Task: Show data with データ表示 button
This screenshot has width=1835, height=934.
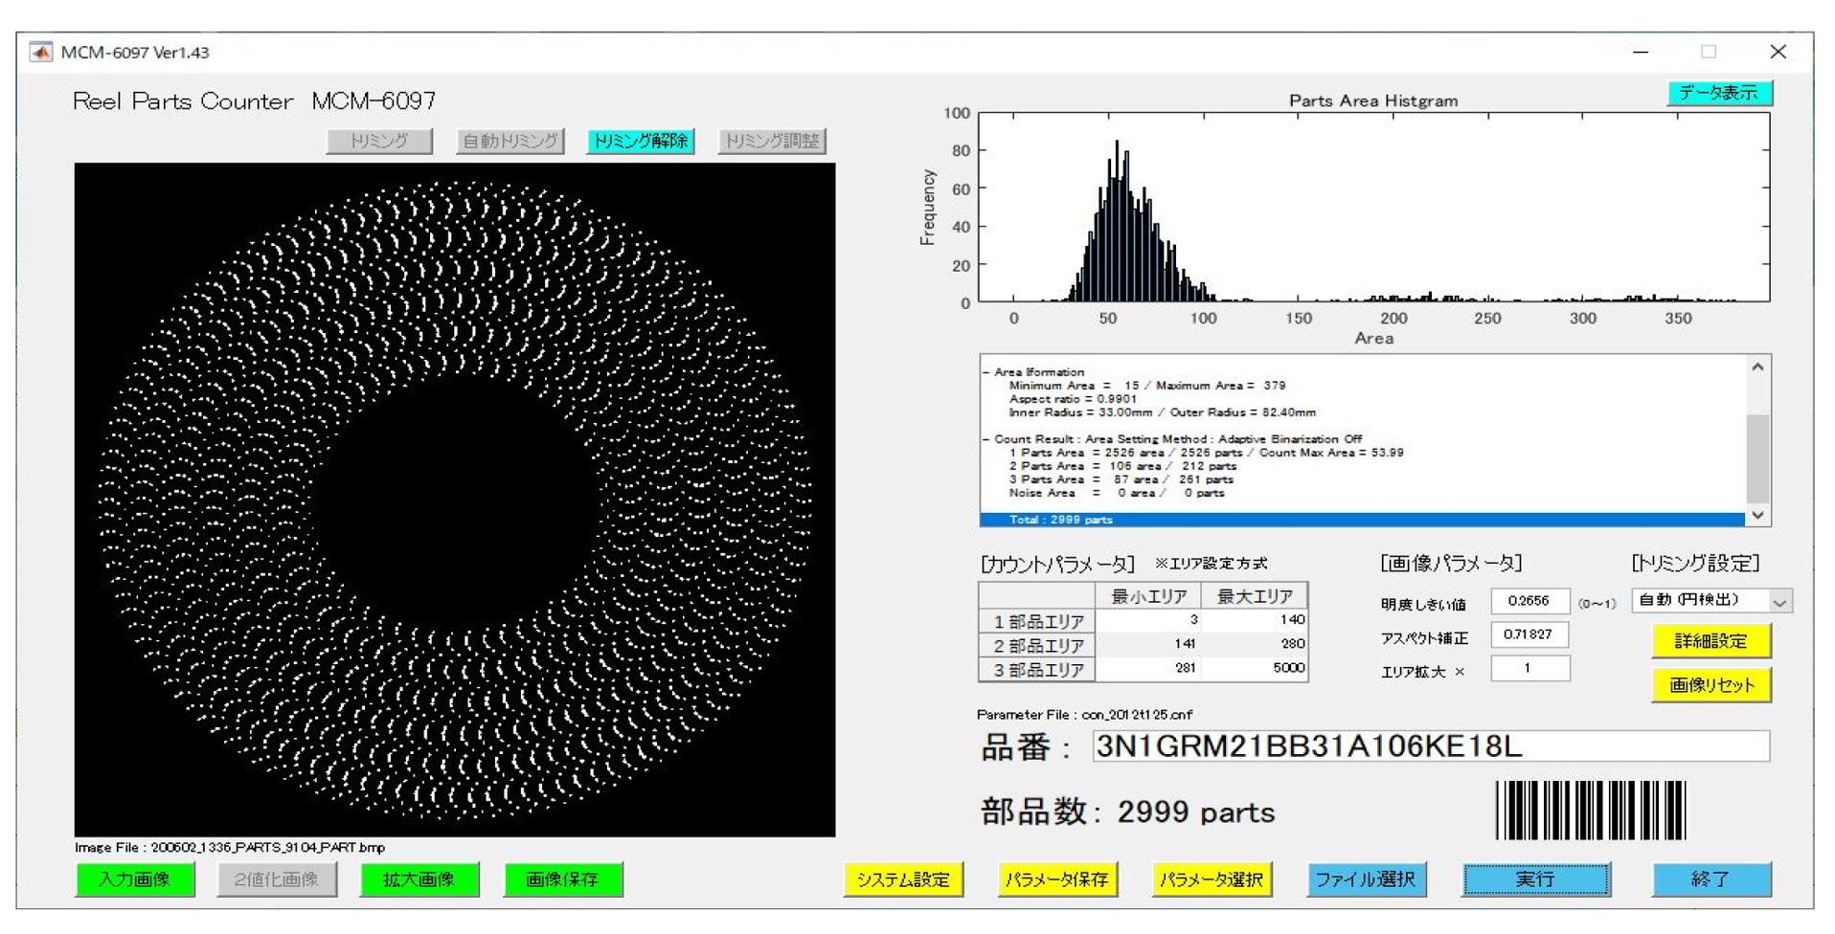Action: click(1719, 93)
